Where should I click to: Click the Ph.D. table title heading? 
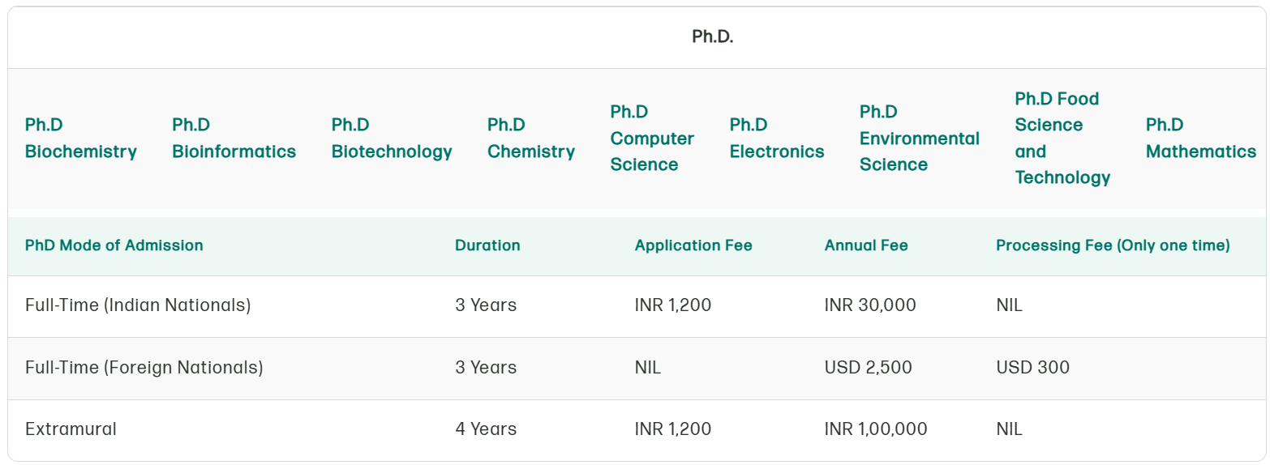click(712, 37)
